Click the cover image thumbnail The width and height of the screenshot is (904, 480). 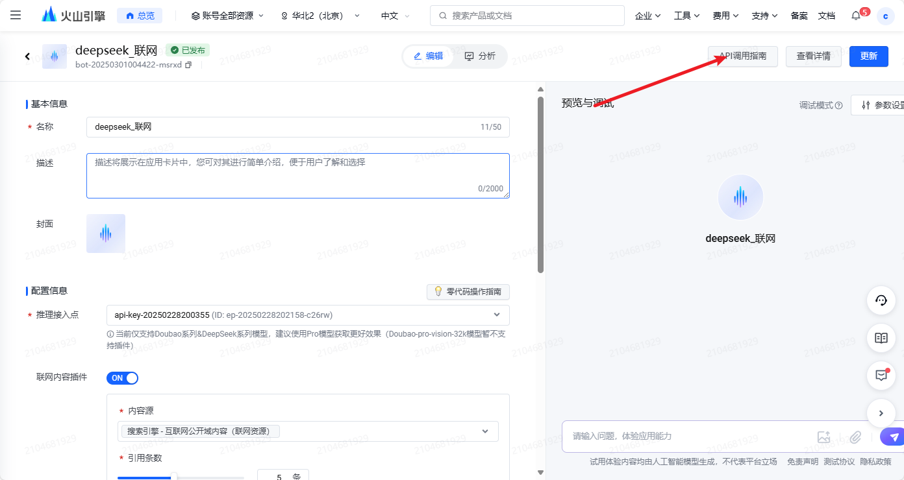click(106, 234)
